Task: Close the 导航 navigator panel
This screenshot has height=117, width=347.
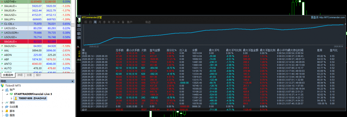Action: pyautogui.click(x=73, y=81)
